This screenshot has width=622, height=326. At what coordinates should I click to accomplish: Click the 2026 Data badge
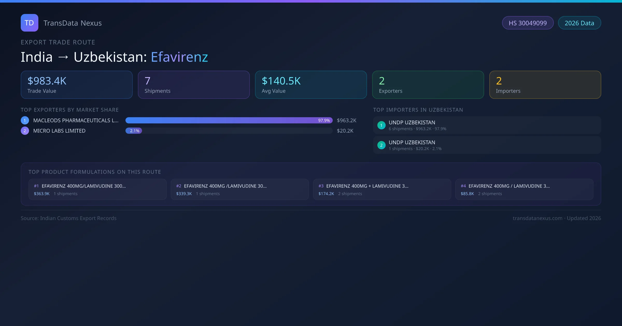pos(579,23)
